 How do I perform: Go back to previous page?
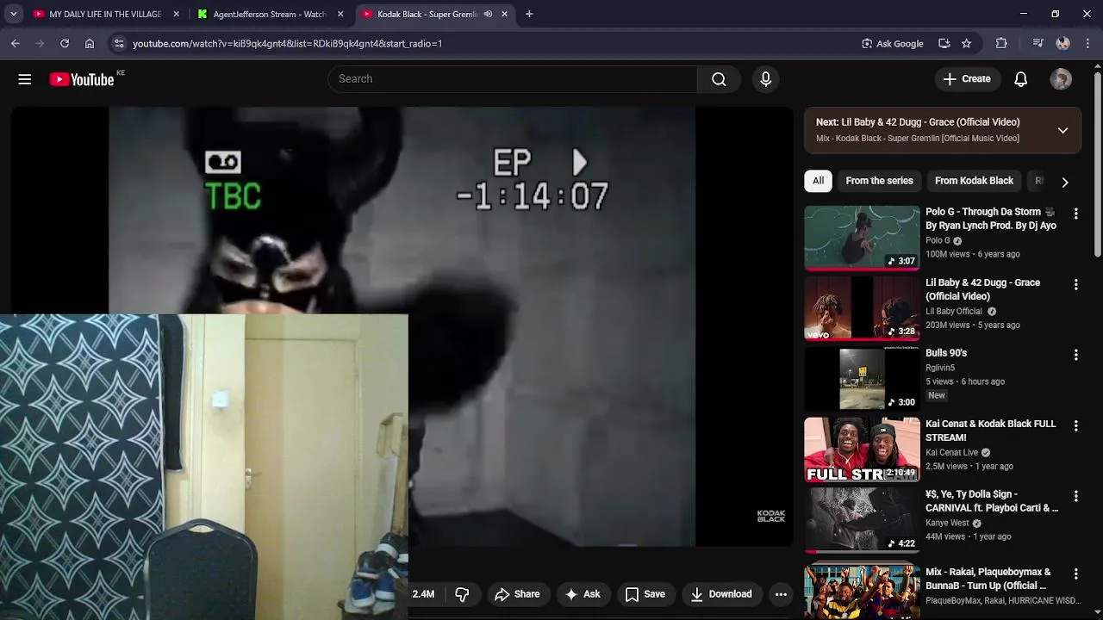pyautogui.click(x=16, y=43)
